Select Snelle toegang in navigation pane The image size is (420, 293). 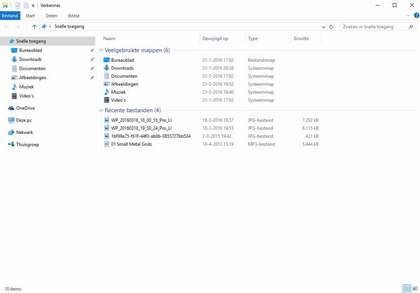click(48, 41)
